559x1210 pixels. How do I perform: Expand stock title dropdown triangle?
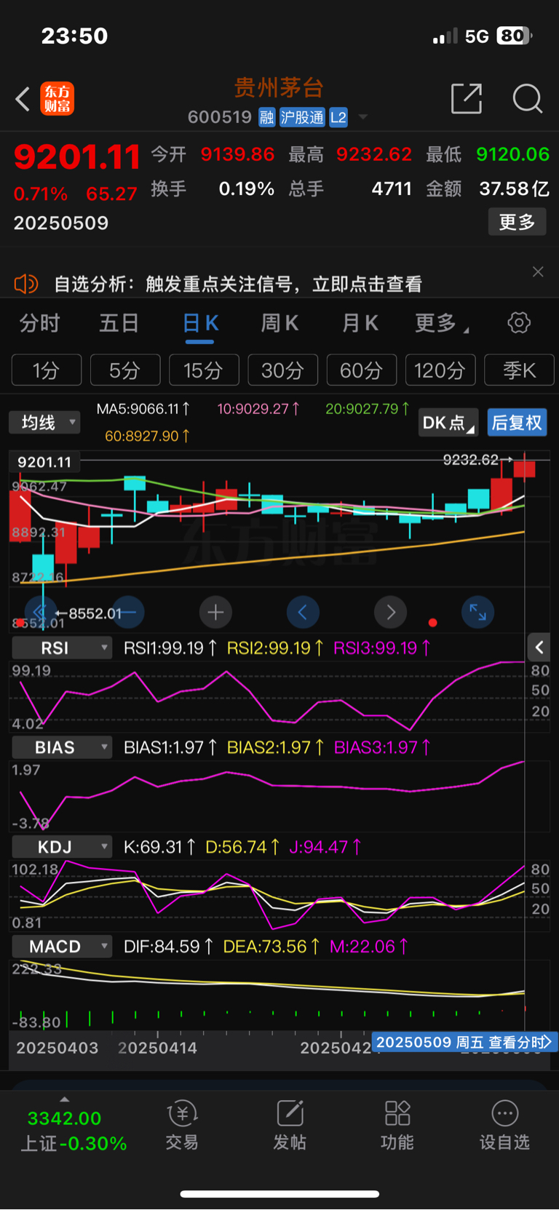click(x=362, y=117)
